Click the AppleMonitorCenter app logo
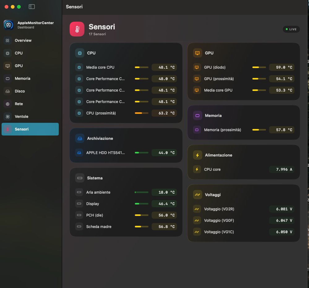 coord(8,25)
